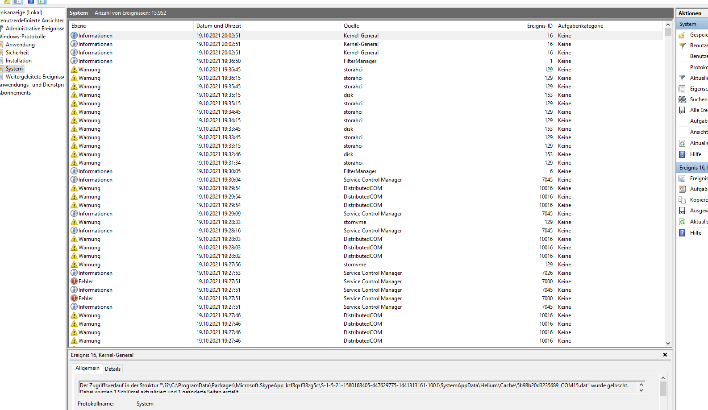Select Sicherheit log in the tree
The width and height of the screenshot is (708, 410).
click(x=17, y=53)
